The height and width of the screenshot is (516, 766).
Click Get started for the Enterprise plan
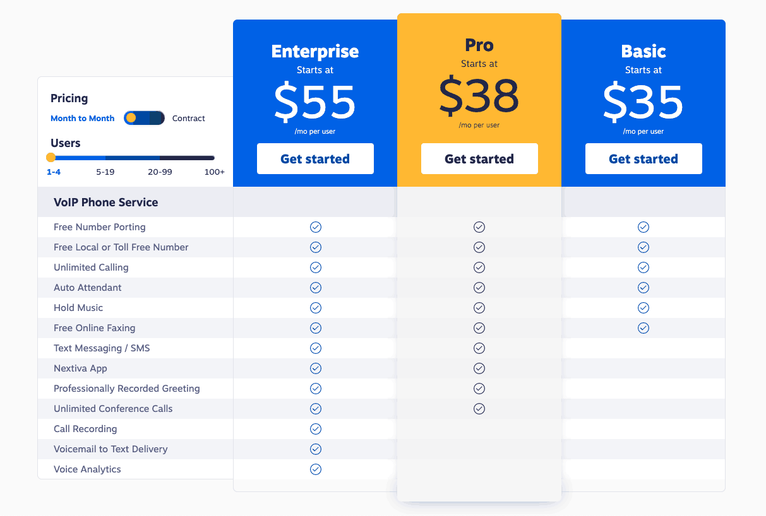[x=315, y=158]
